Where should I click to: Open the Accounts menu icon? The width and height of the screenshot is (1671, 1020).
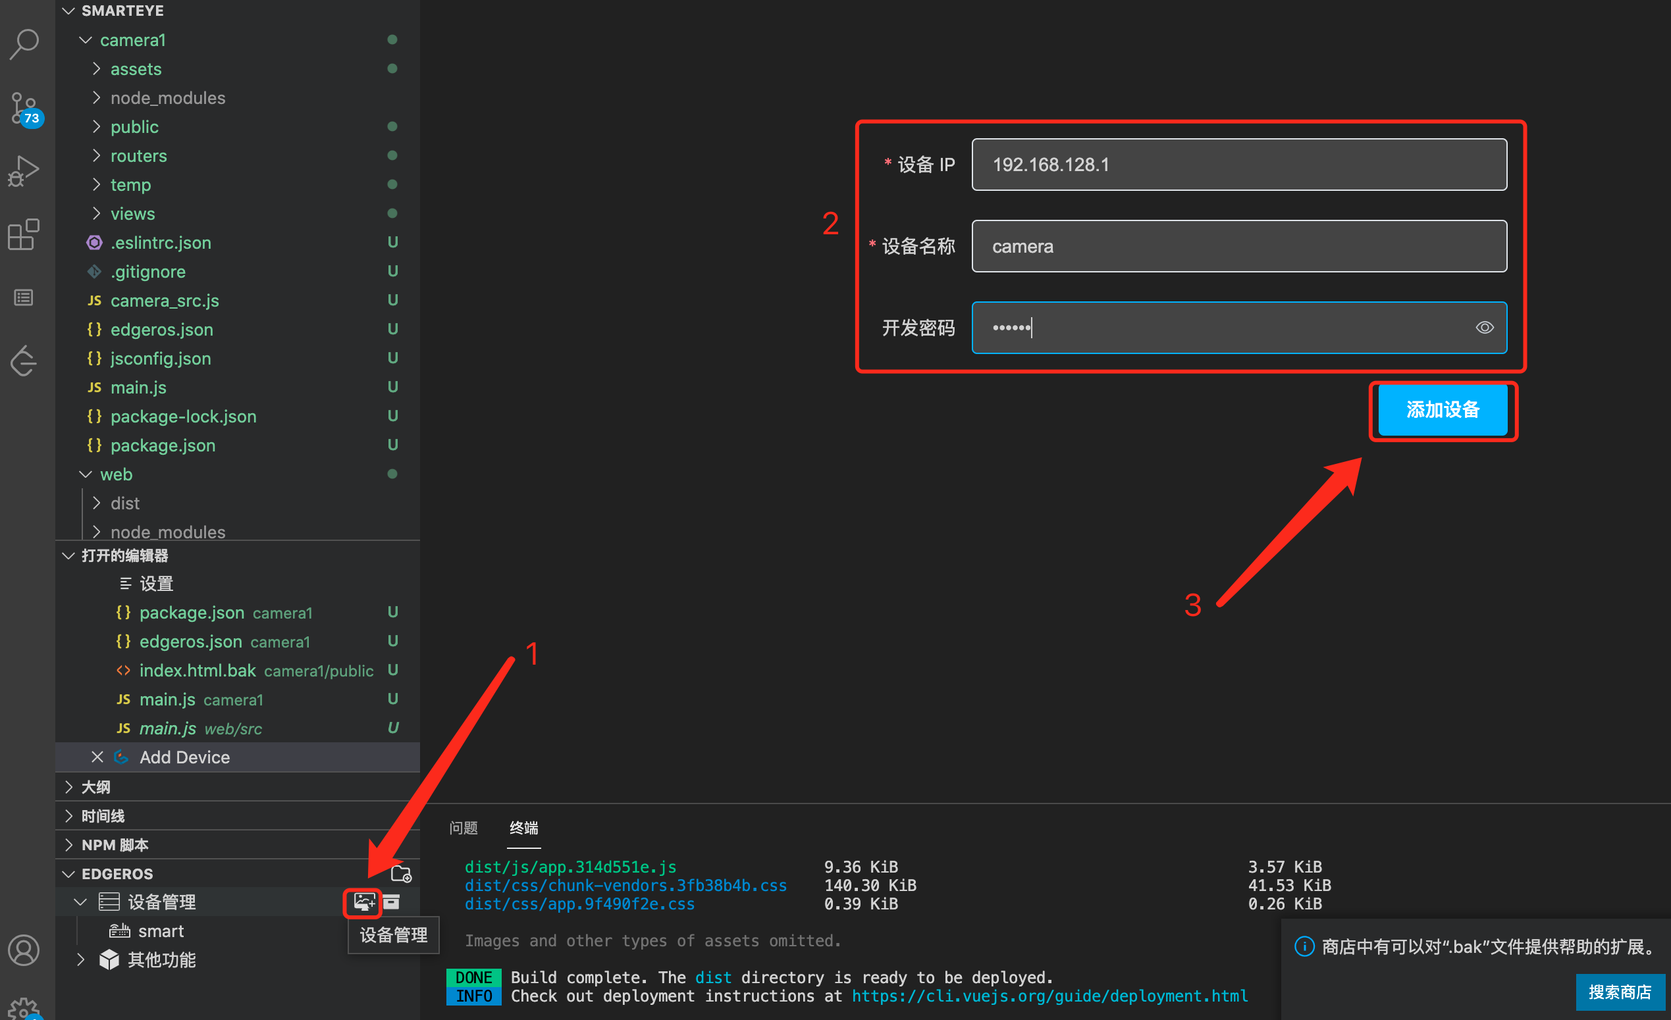point(24,950)
